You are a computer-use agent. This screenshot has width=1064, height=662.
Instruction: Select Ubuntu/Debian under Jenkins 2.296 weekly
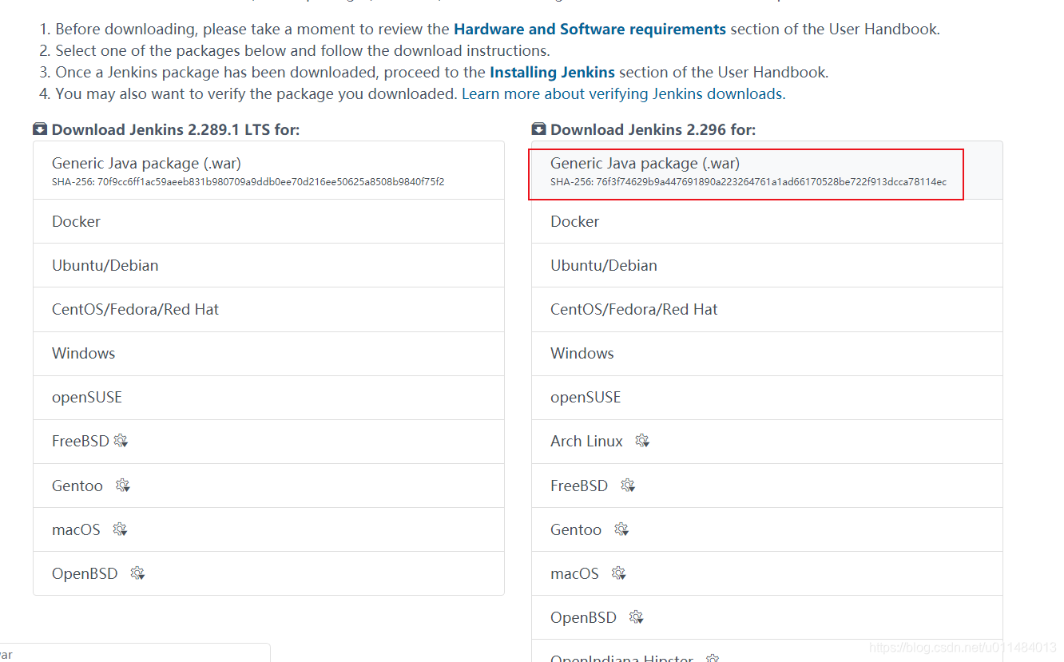click(x=767, y=265)
